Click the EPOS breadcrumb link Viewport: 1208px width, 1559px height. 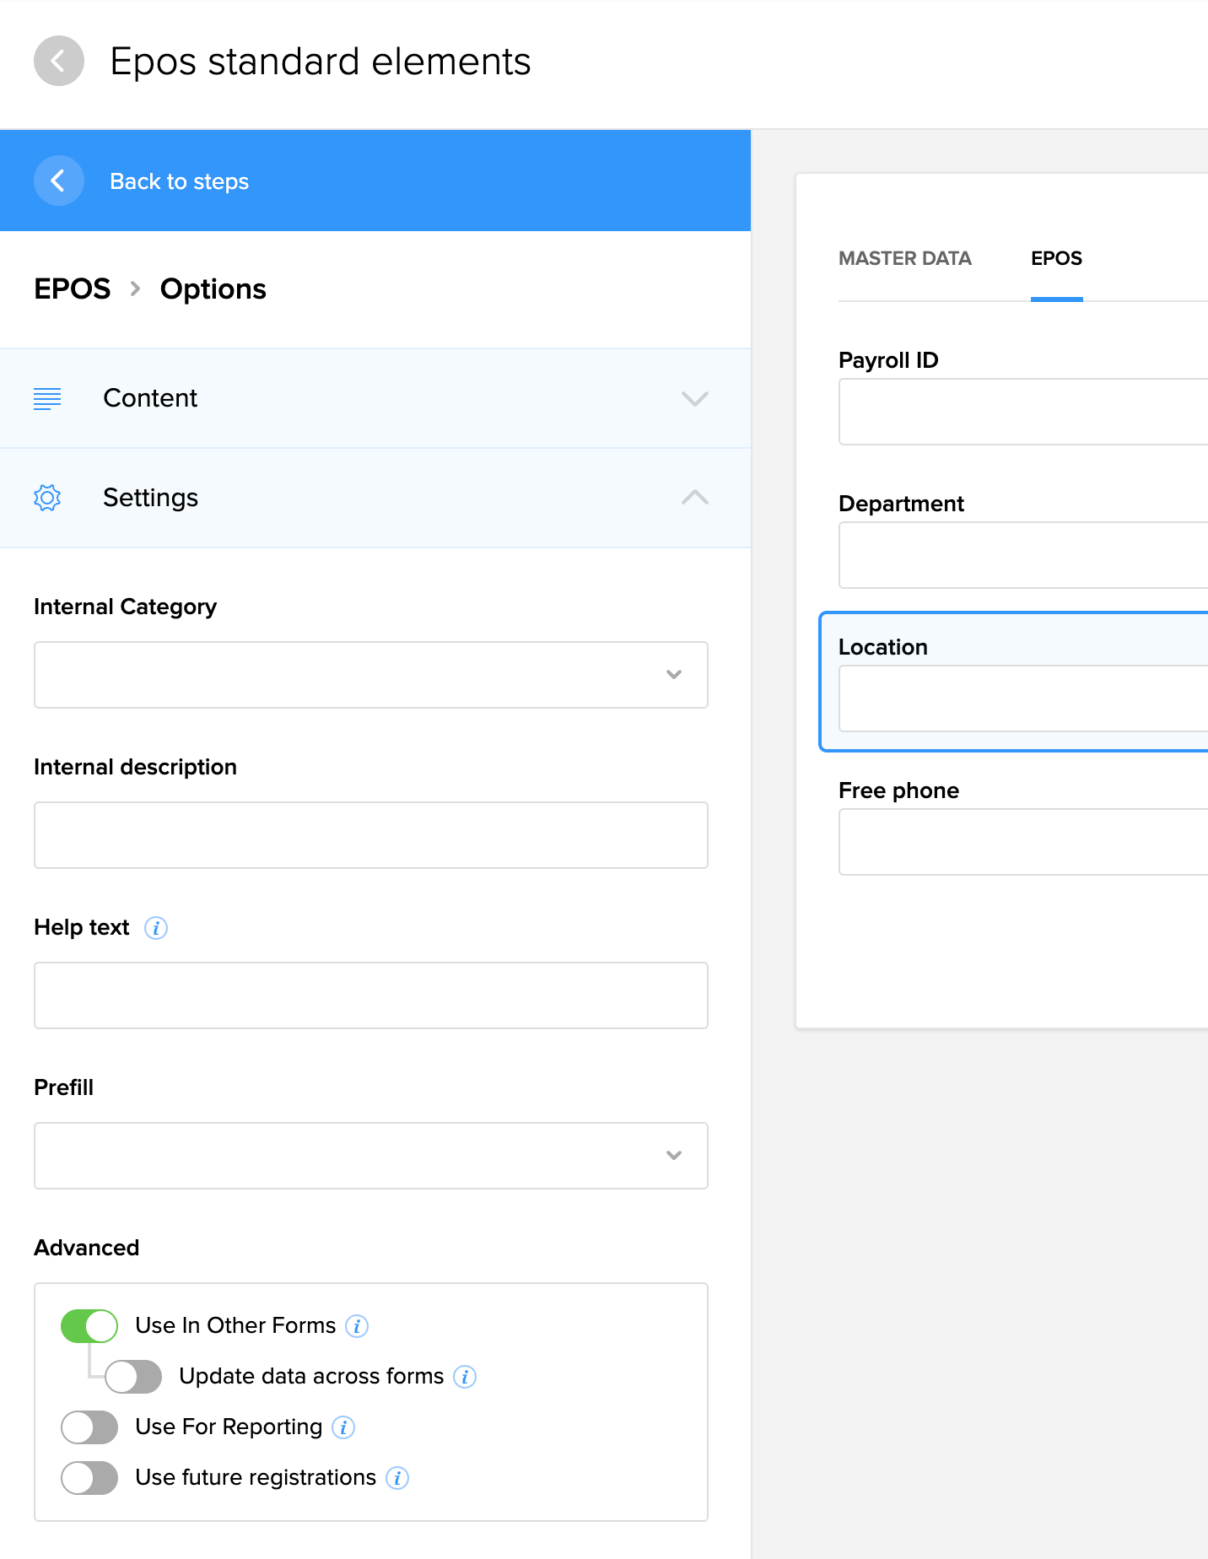[x=73, y=289]
